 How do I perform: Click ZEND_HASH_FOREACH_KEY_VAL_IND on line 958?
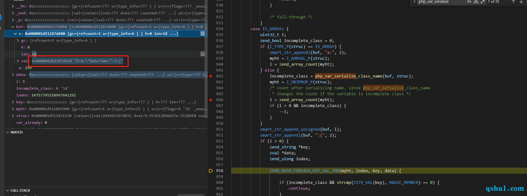tap(304, 171)
